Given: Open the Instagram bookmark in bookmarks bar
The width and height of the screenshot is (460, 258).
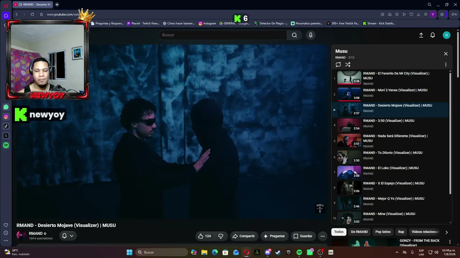Looking at the screenshot, I should pos(207,23).
